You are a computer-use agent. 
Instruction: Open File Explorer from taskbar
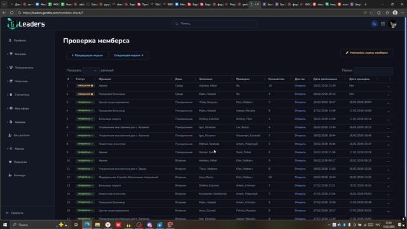click(x=97, y=225)
